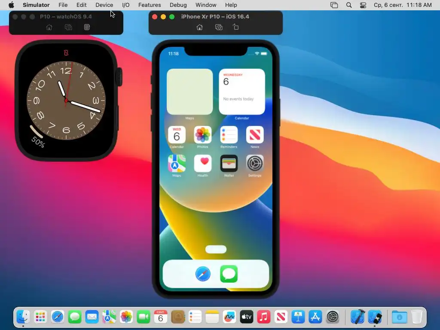Viewport: 440px width, 330px height.
Task: Open the Settings app on the iPhone home screen
Action: (x=255, y=163)
